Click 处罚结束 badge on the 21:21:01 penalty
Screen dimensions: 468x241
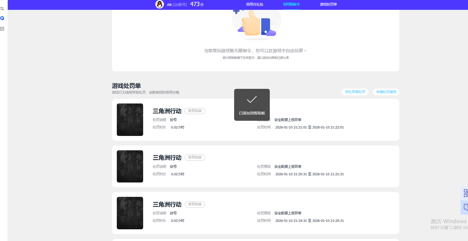[x=195, y=111]
